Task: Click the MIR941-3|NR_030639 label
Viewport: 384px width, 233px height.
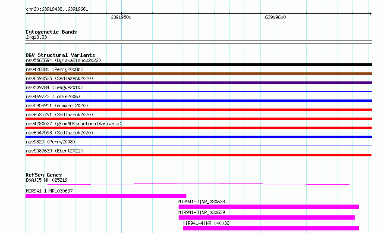Action: tap(201, 212)
